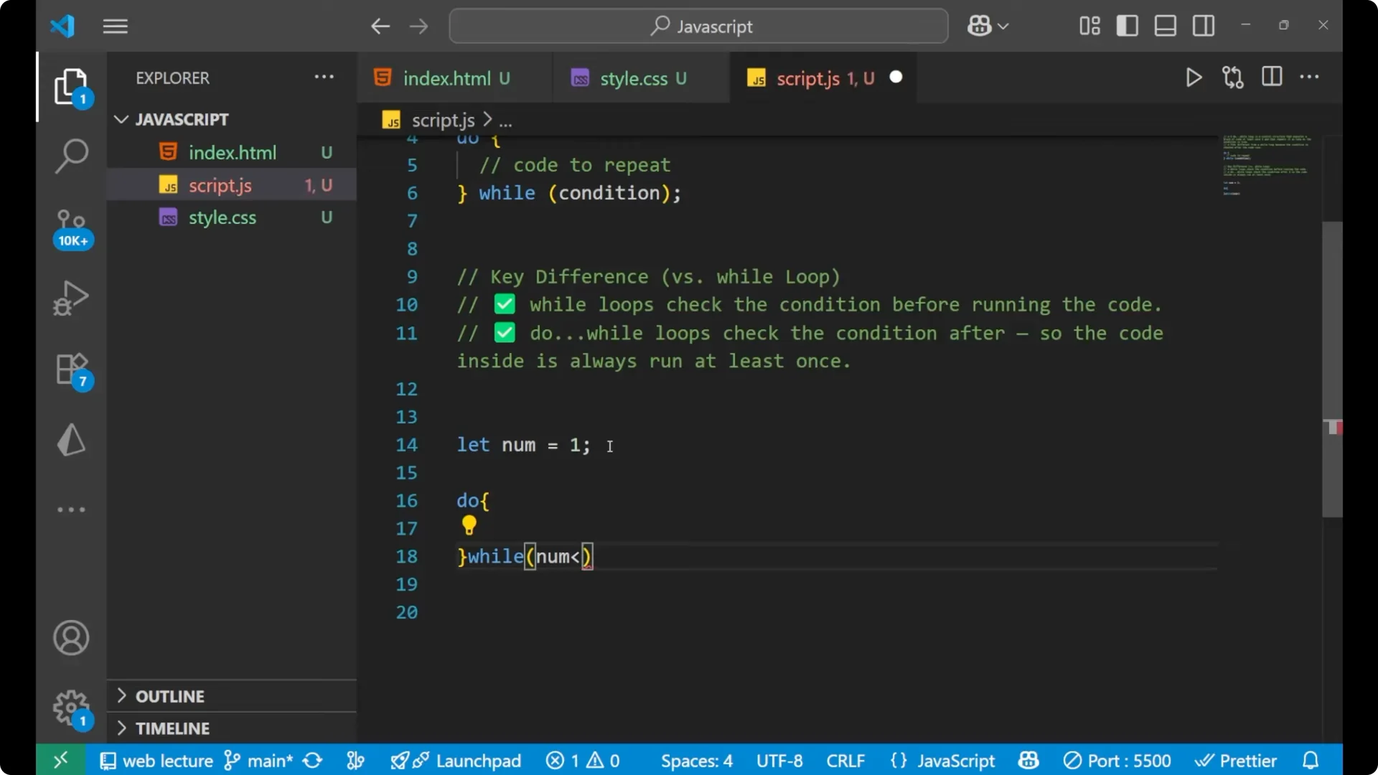The height and width of the screenshot is (775, 1378).
Task: Toggle the panel layout visibility
Action: pyautogui.click(x=1165, y=25)
